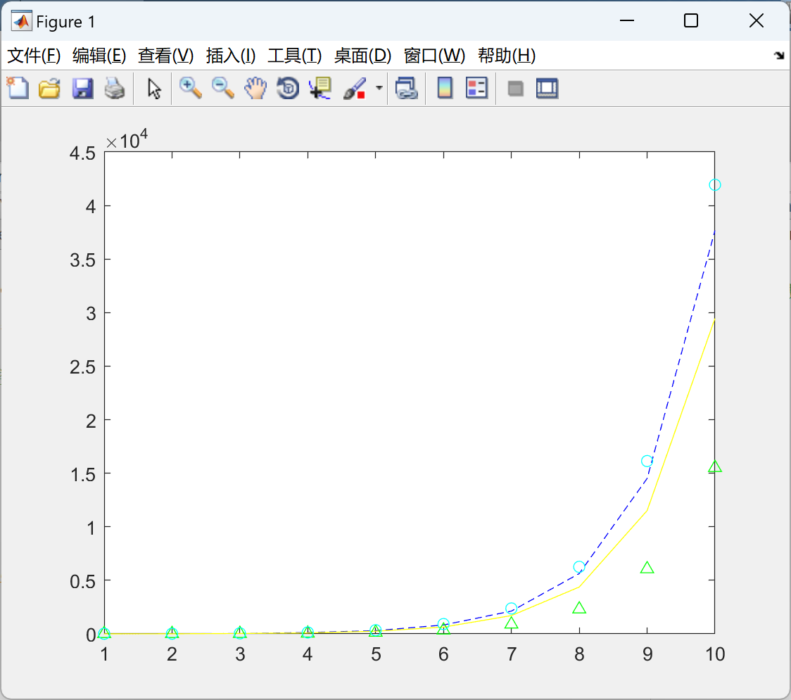Viewport: 791px width, 700px height.
Task: Click the MATLAB logo in title bar
Action: click(x=22, y=21)
